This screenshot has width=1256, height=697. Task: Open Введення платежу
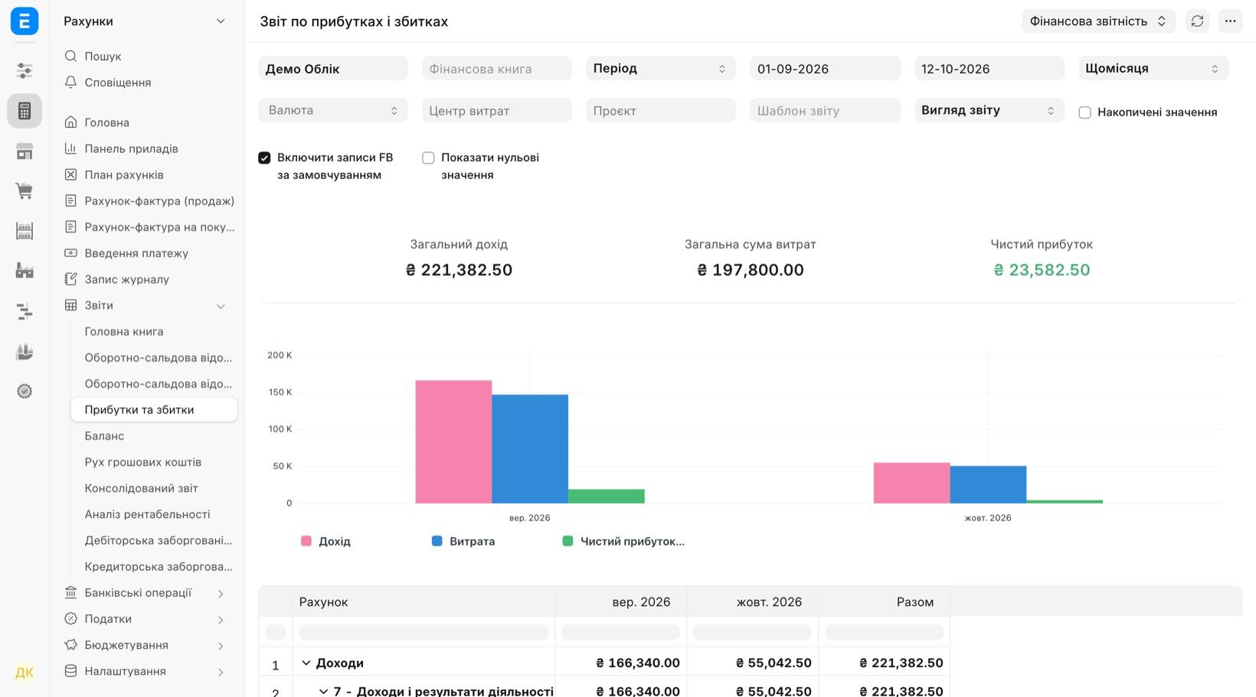pyautogui.click(x=136, y=253)
